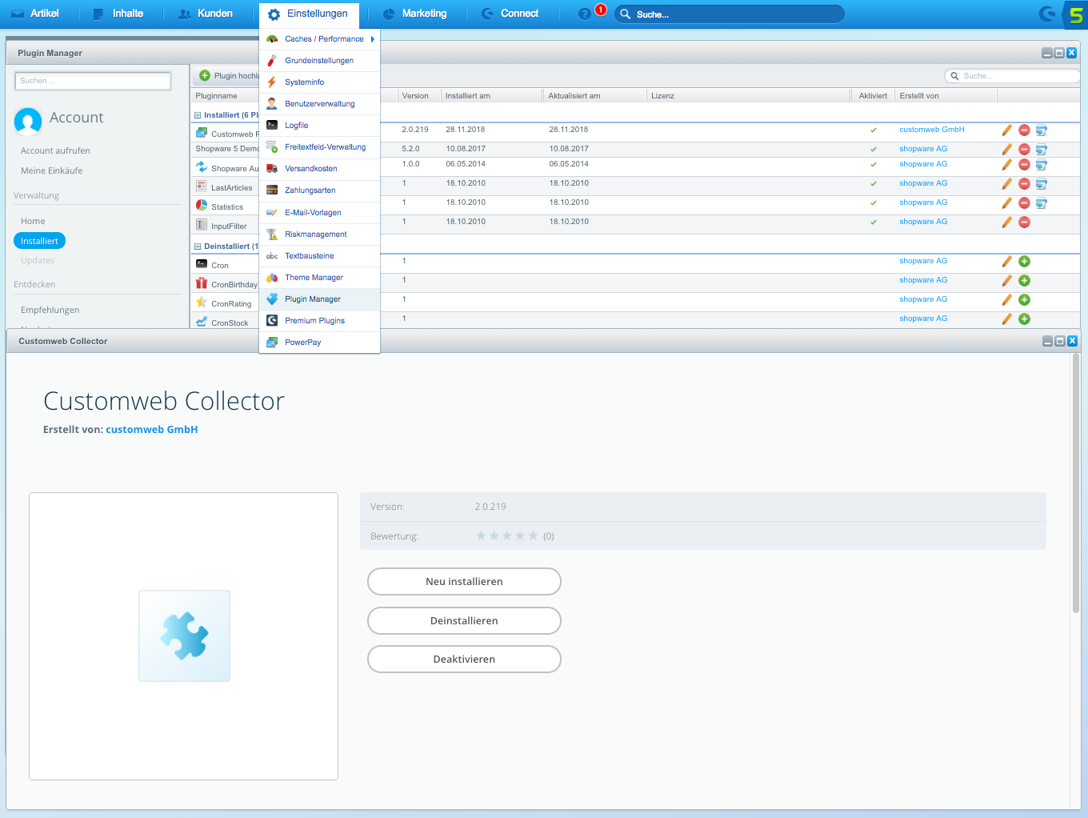Click the Customweb Collector window scrollbar
Screen dimensions: 1088x818
(x=1076, y=484)
